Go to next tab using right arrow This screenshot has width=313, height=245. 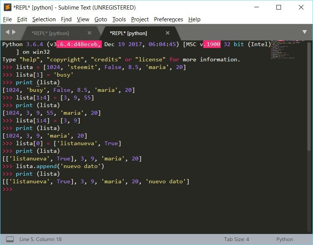(x=14, y=32)
